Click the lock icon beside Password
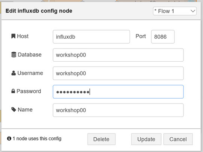 pos(13,91)
